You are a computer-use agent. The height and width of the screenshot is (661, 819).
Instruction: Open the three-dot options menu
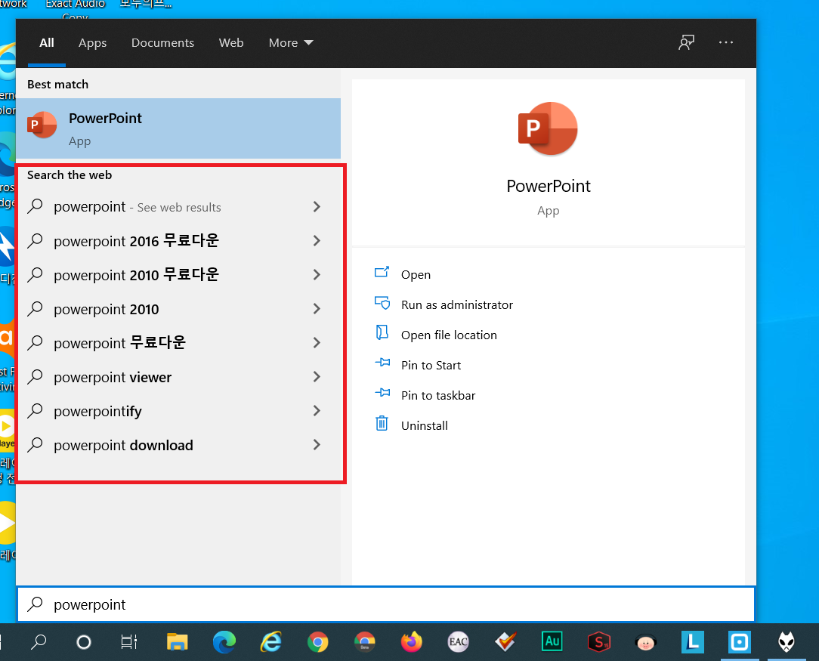[x=726, y=42]
